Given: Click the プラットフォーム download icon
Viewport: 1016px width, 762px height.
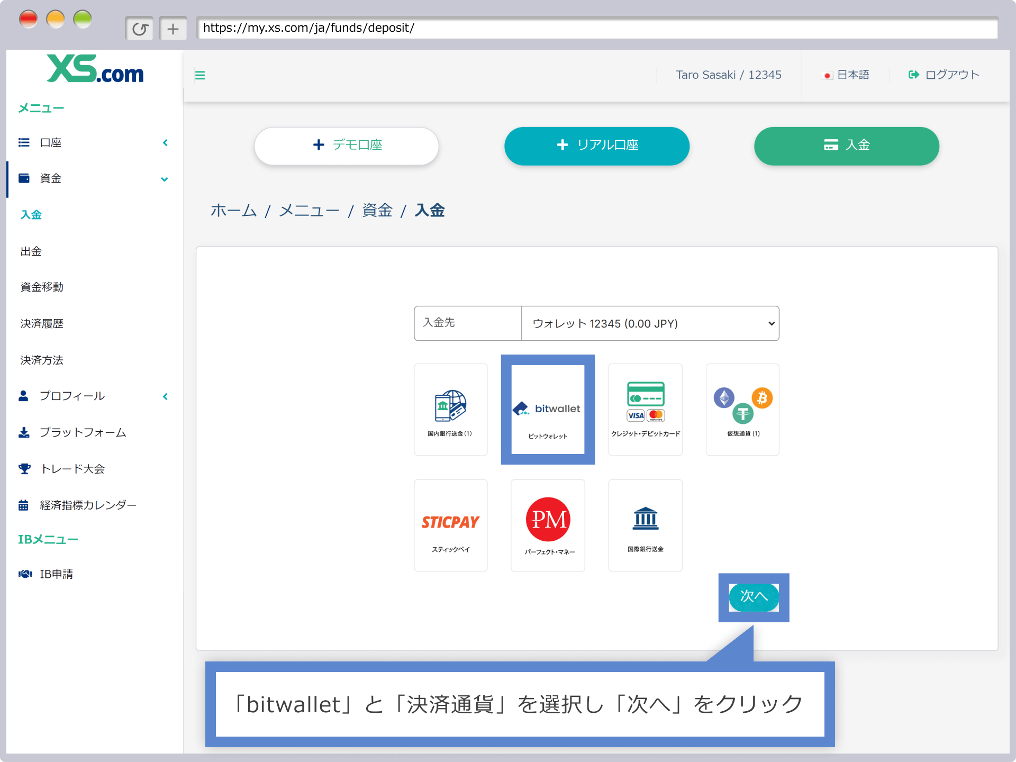Looking at the screenshot, I should pos(24,433).
